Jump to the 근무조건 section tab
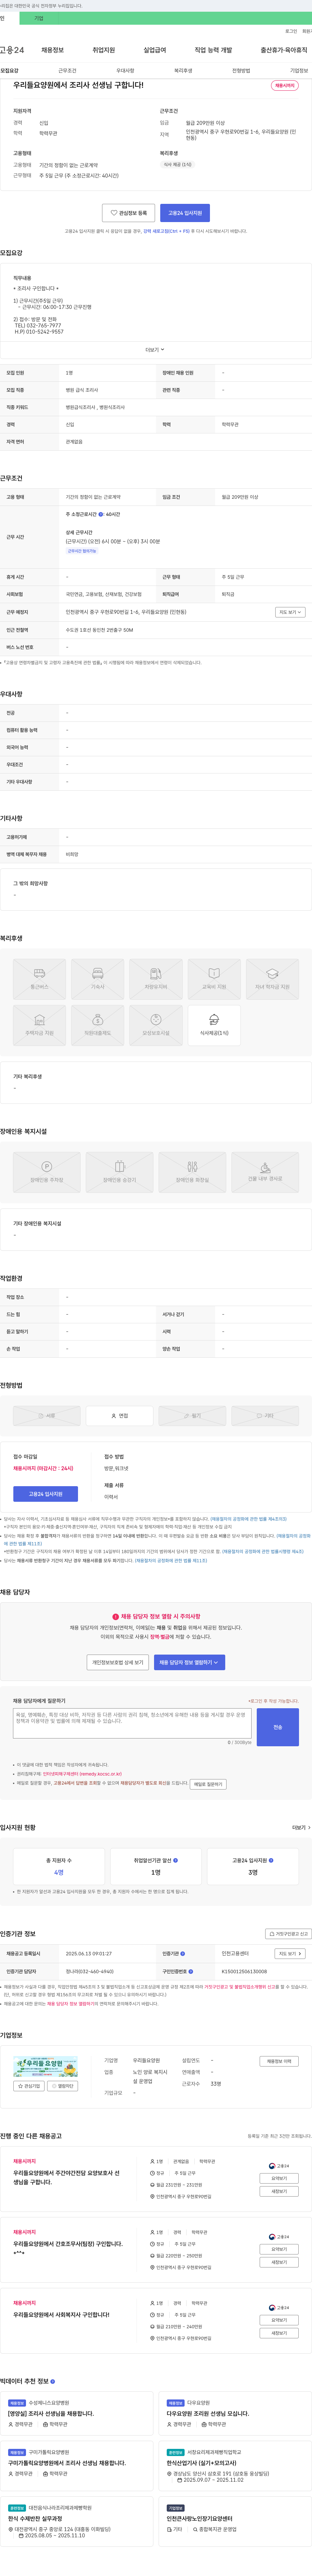Screen dimensions: 312x2576 (67, 71)
